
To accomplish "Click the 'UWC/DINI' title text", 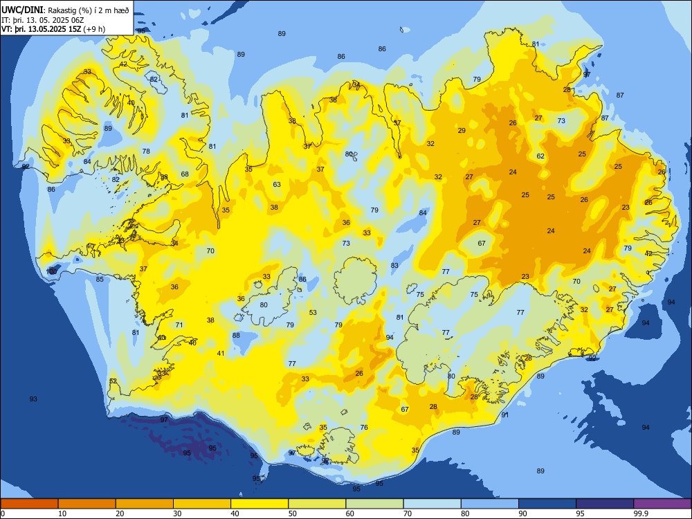I will click(22, 10).
